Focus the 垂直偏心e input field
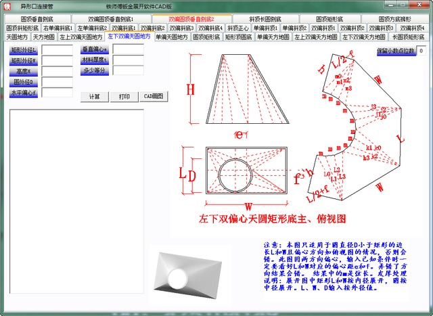Viewport: 433px width, 316px height. 128,49
